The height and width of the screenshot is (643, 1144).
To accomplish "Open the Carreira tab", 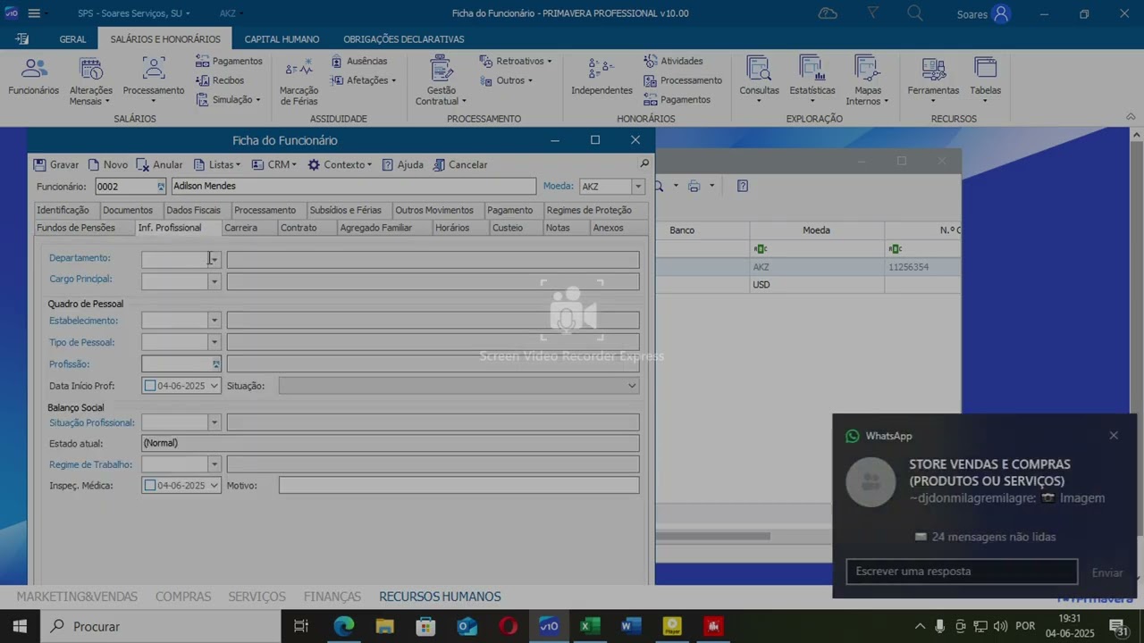I will click(x=240, y=228).
